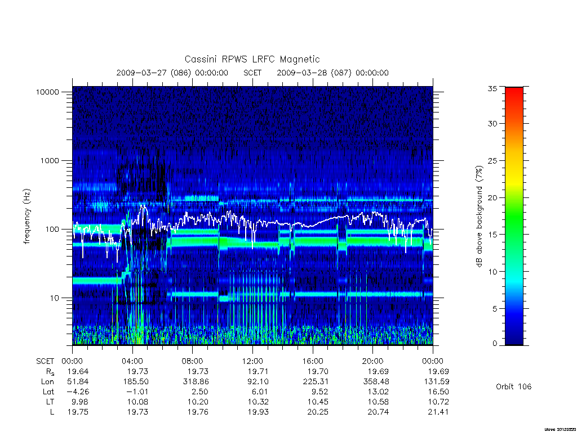Click the 'dB above background (7%)' label

pyautogui.click(x=479, y=217)
